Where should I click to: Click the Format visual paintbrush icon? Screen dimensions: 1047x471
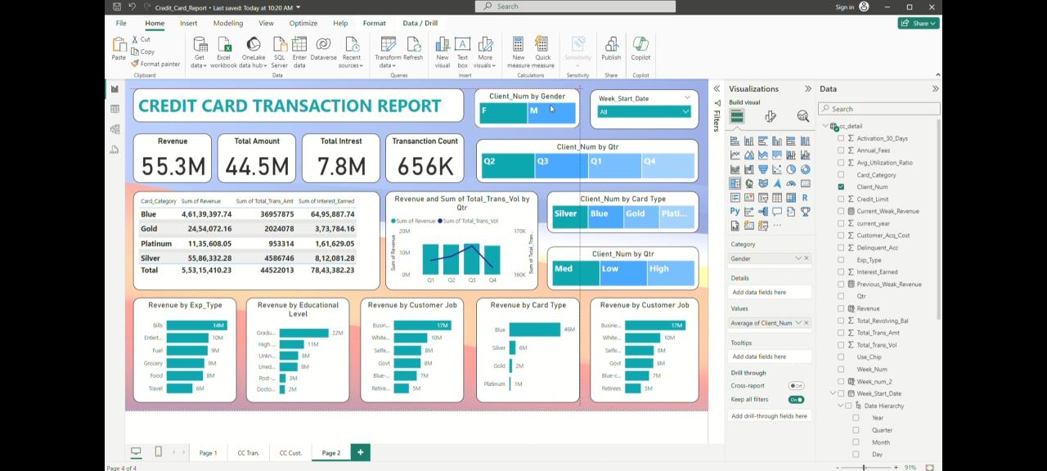click(x=770, y=117)
